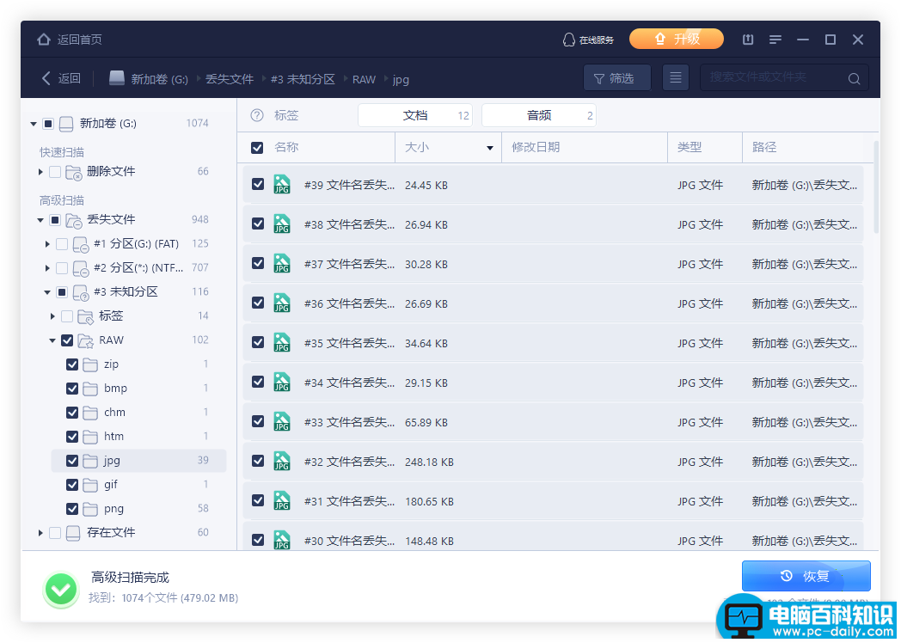Click the JPG file icon for #39
This screenshot has height=643, width=901.
[282, 185]
